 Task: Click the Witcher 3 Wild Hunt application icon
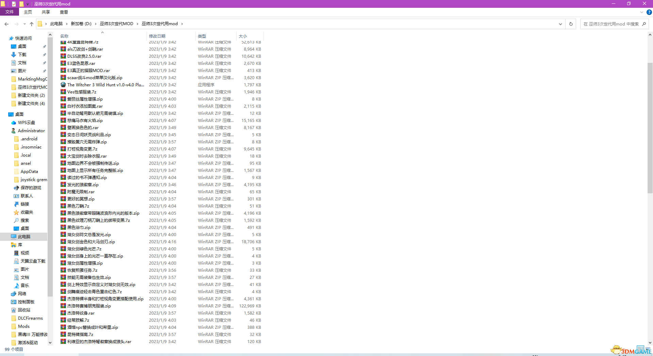coord(63,85)
